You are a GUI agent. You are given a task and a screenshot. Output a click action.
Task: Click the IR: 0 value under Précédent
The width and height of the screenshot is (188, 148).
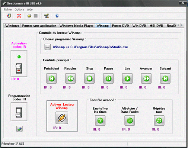(48, 87)
